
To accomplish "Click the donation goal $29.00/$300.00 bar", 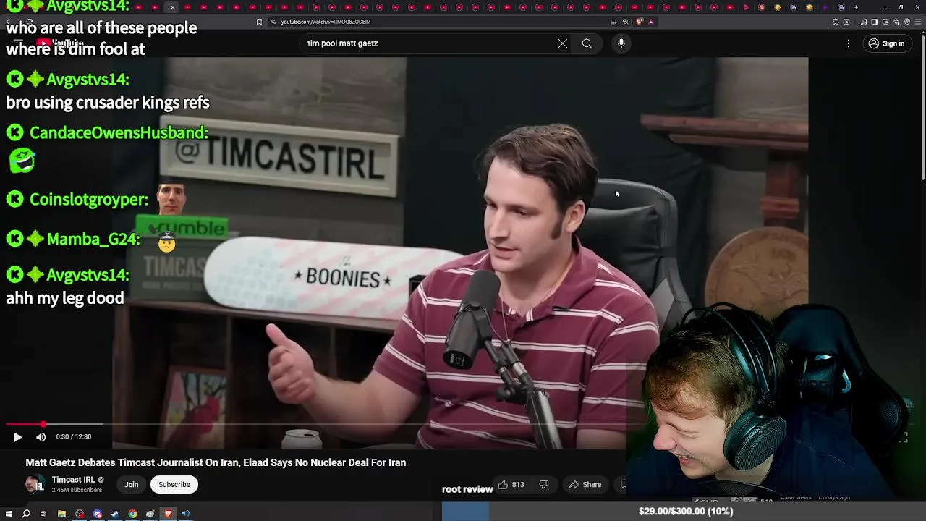I will 684,512.
